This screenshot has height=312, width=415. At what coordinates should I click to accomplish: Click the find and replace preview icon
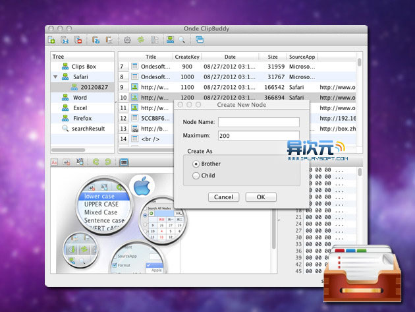(80, 162)
